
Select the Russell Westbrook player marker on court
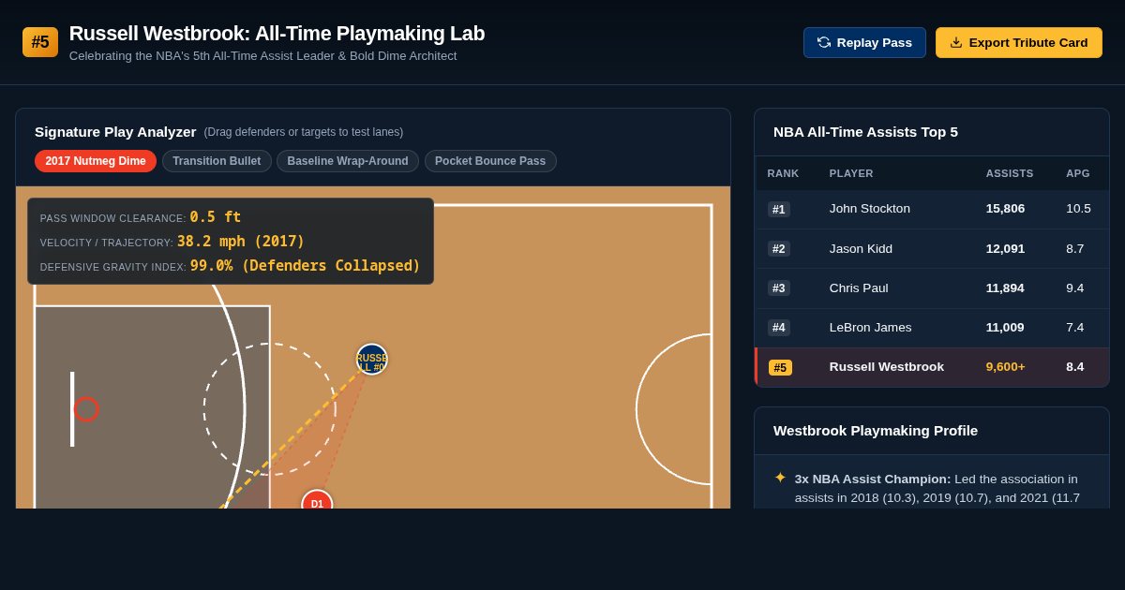372,360
